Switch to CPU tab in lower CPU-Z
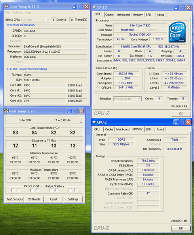This screenshot has width=194, height=235. tap(97, 129)
